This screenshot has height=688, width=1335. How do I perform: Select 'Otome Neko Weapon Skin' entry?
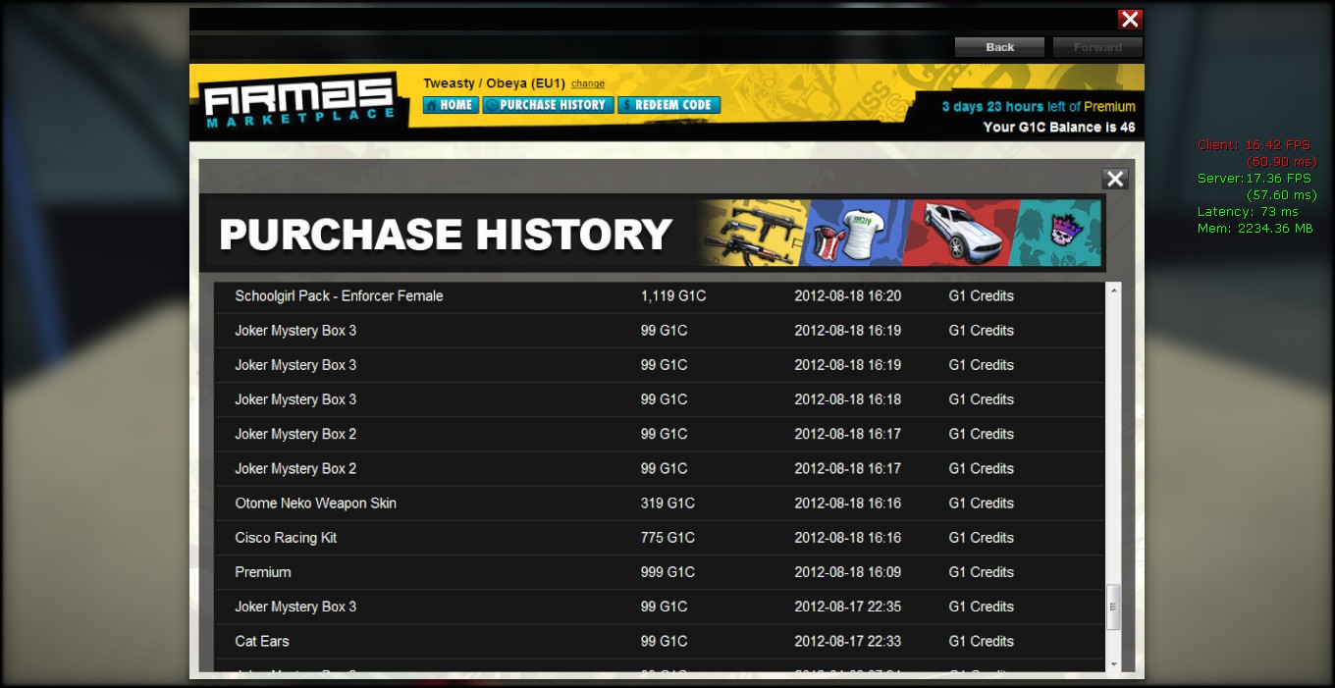click(315, 503)
